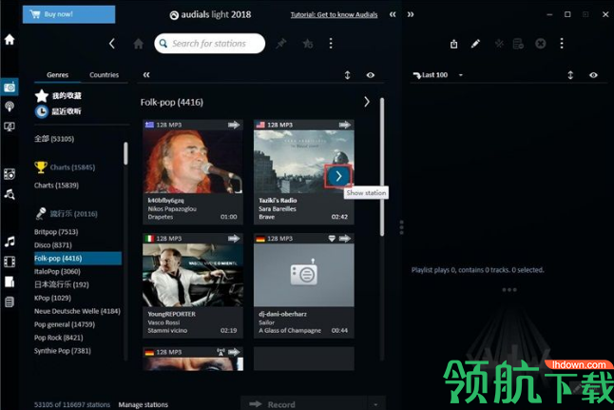Select Synthie Pop (7381) genre

pos(63,351)
